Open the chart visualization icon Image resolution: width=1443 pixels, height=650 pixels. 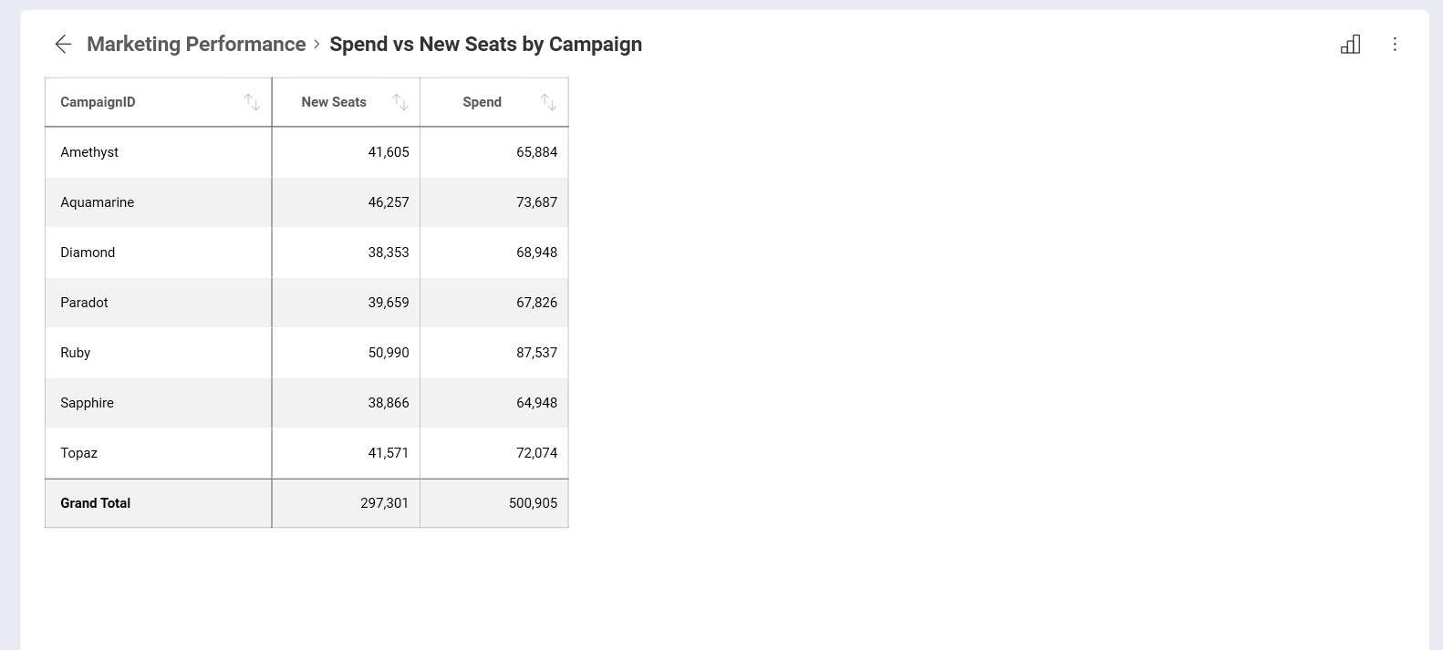click(x=1350, y=44)
